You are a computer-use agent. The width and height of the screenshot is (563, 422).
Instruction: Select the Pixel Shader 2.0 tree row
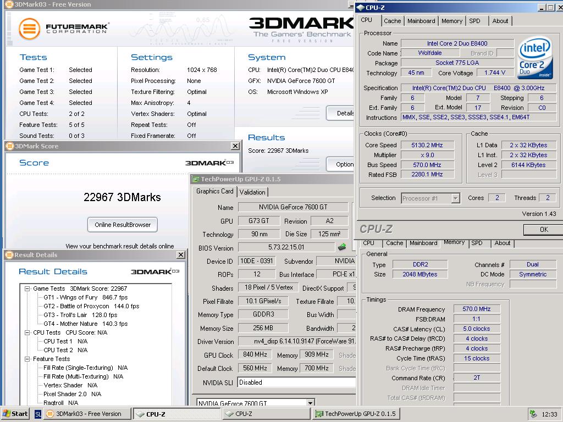72,394
